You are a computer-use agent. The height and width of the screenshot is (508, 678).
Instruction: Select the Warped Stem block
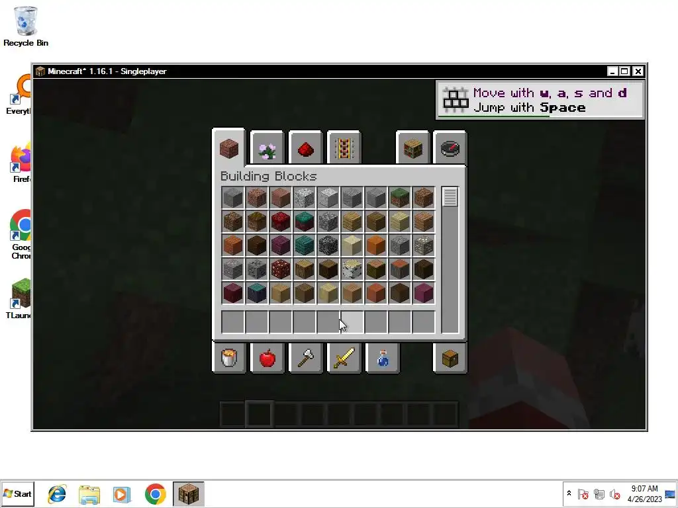point(257,293)
